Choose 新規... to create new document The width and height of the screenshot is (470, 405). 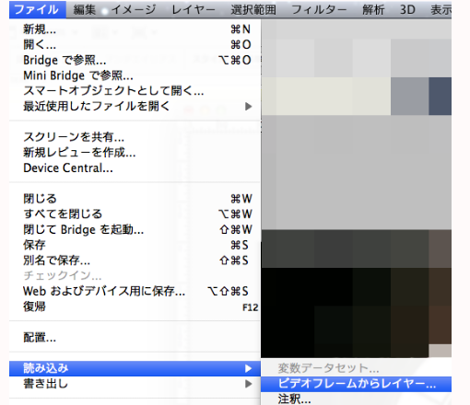[135, 29]
